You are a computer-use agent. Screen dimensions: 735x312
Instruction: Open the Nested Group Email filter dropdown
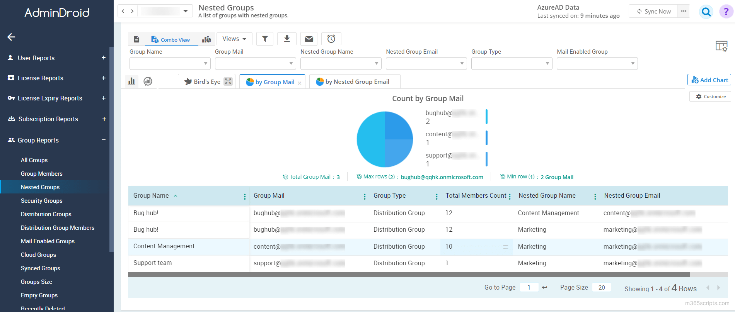point(426,63)
